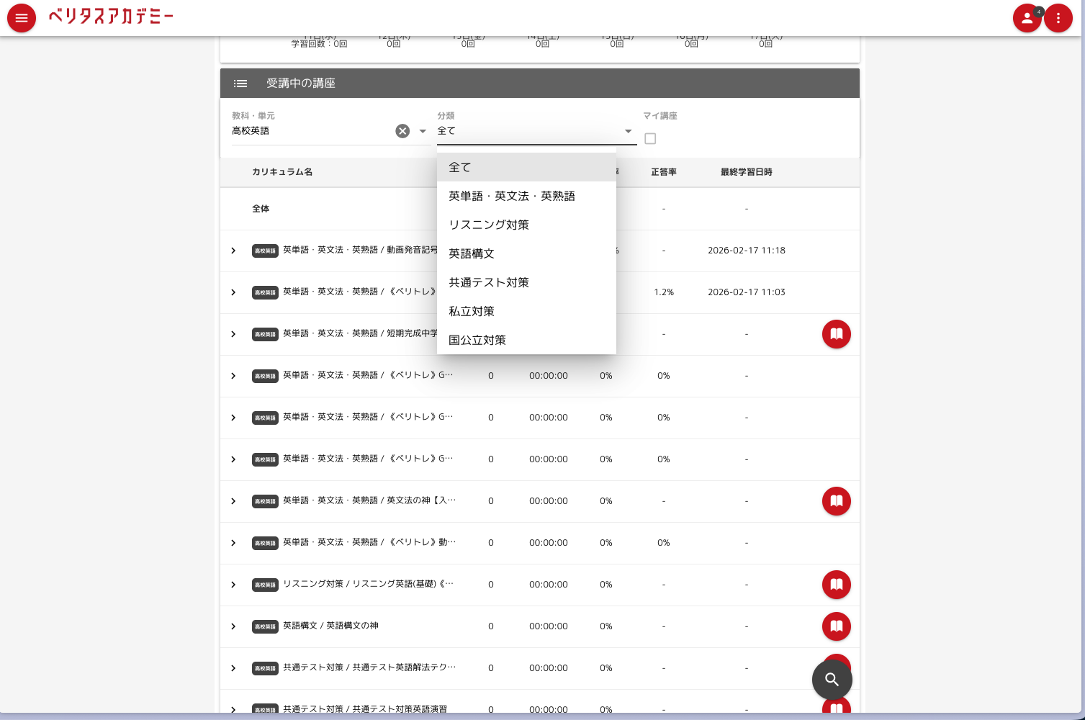Toggle the マイ講座 checkbox
Image resolution: width=1085 pixels, height=720 pixels.
[650, 138]
